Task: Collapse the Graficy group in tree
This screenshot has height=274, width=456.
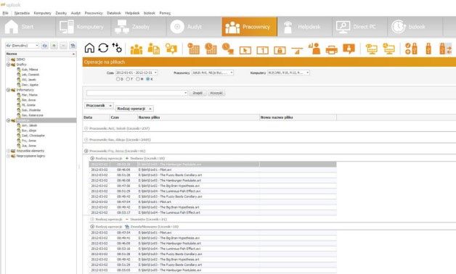Action: pyautogui.click(x=9, y=65)
